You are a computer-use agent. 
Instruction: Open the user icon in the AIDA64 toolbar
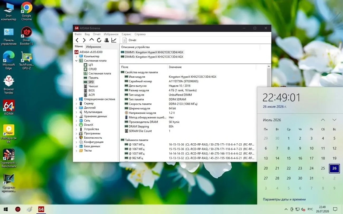[x=106, y=40]
